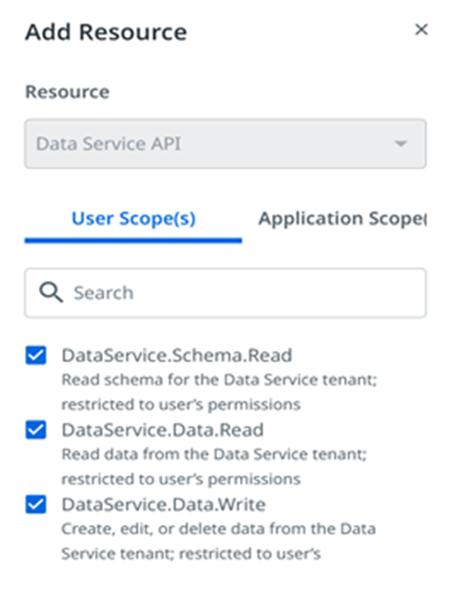This screenshot has width=452, height=604.
Task: Uncheck the DataService.Data.Read checkbox
Action: [x=36, y=430]
